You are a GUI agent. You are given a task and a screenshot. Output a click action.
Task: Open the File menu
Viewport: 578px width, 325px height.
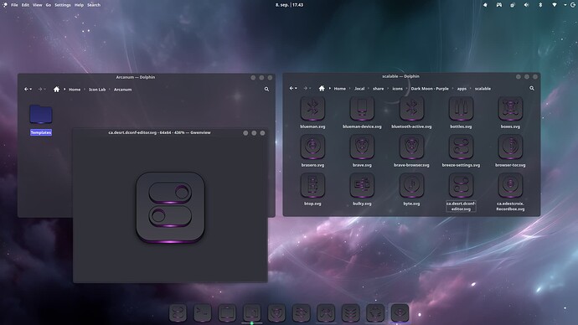pyautogui.click(x=14, y=5)
